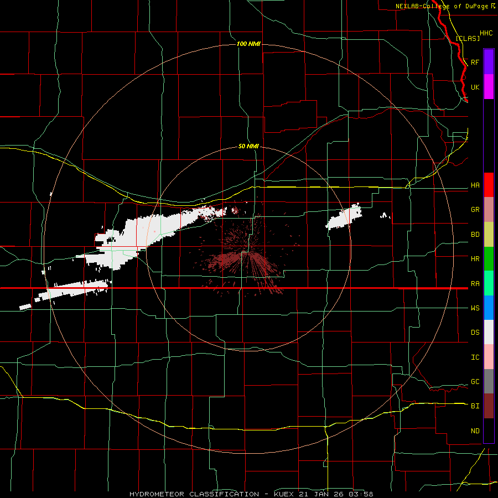Click the HR legend label
Image resolution: width=498 pixels, height=498 pixels.
tap(475, 259)
